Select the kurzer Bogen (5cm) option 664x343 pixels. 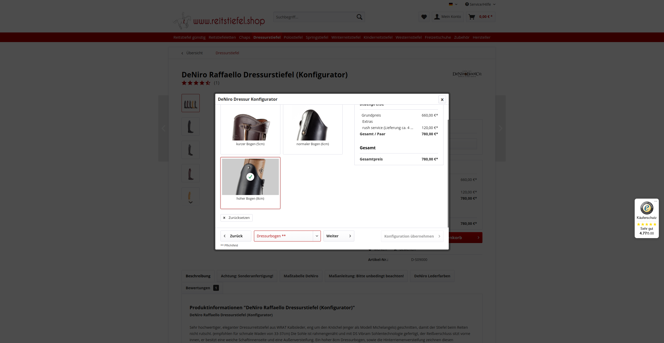(x=250, y=129)
